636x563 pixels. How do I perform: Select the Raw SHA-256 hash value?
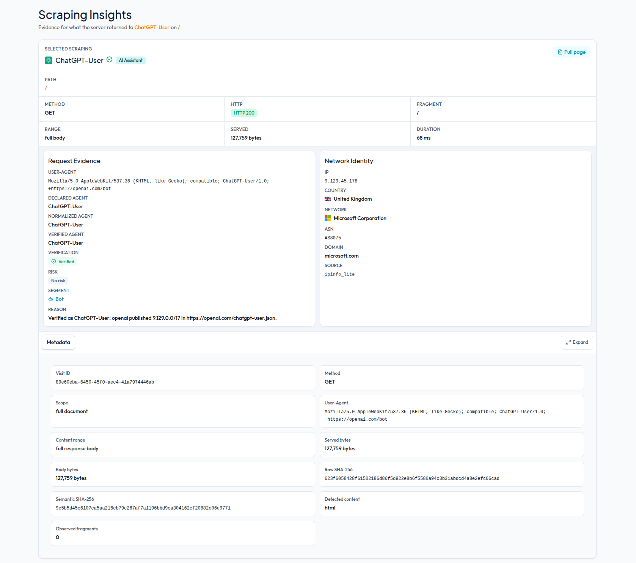(412, 478)
